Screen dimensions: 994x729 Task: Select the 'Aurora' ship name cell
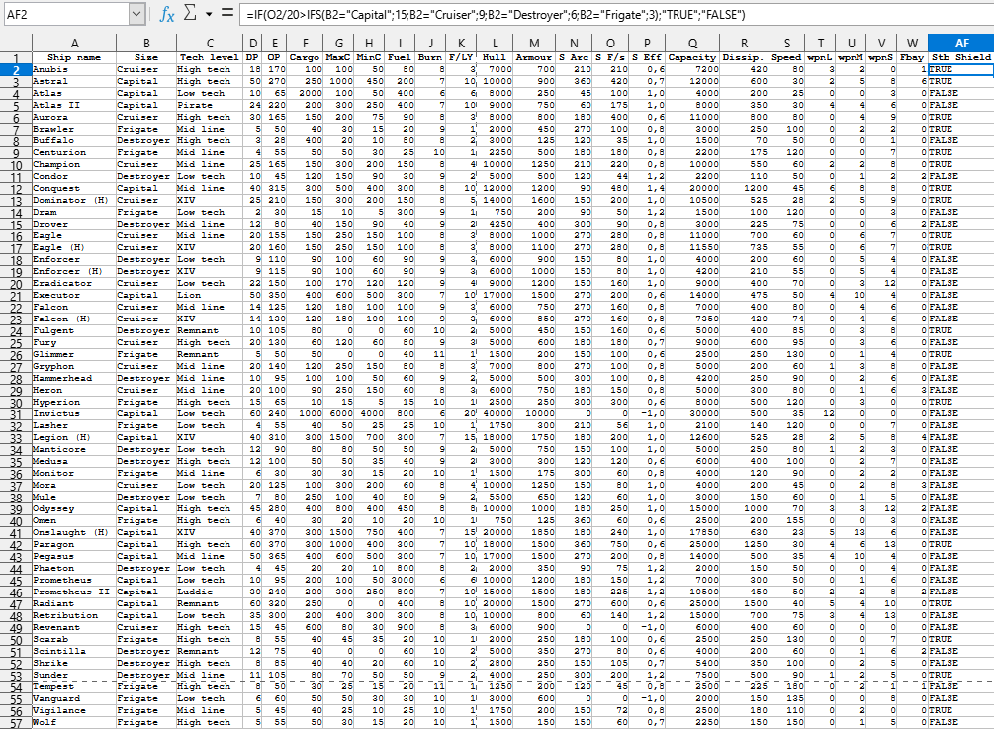point(74,118)
